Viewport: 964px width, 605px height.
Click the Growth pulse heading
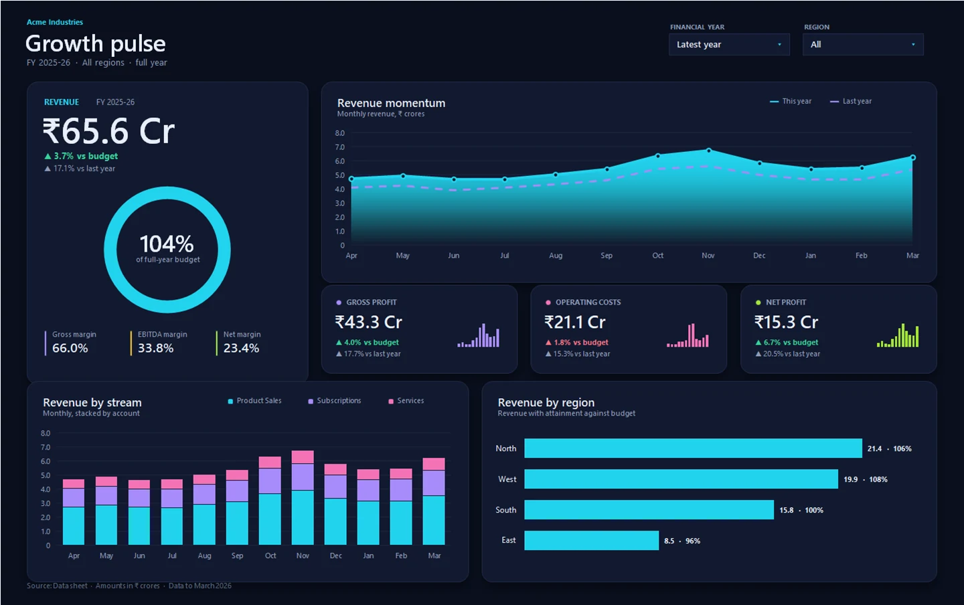coord(96,44)
